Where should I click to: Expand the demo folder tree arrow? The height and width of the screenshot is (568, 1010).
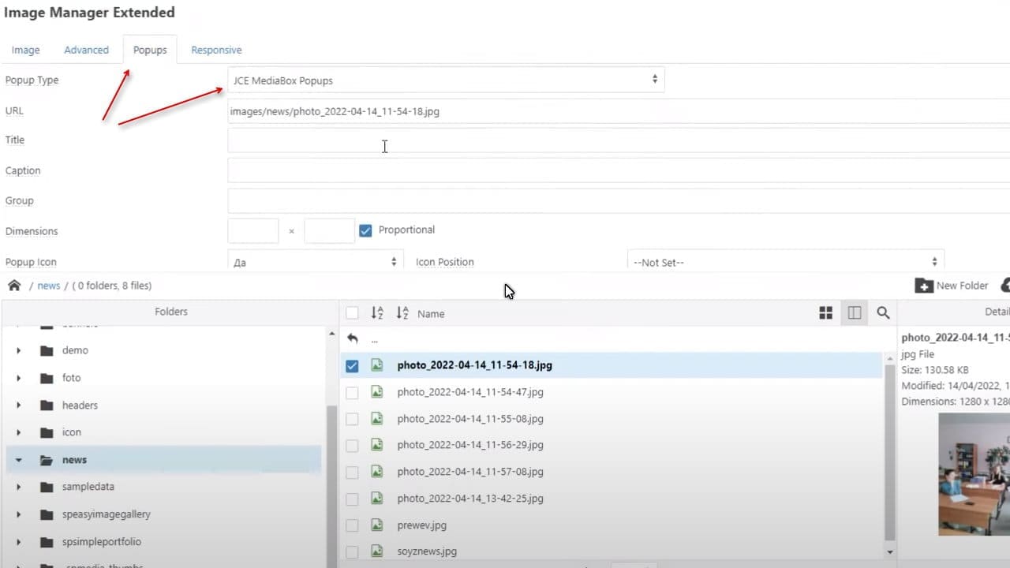pos(19,350)
